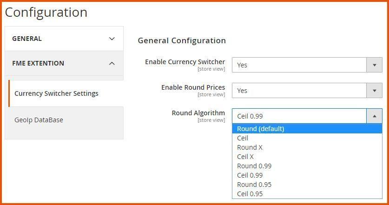The image size is (389, 205).
Task: Choose the Round 0.95 option
Action: click(254, 185)
